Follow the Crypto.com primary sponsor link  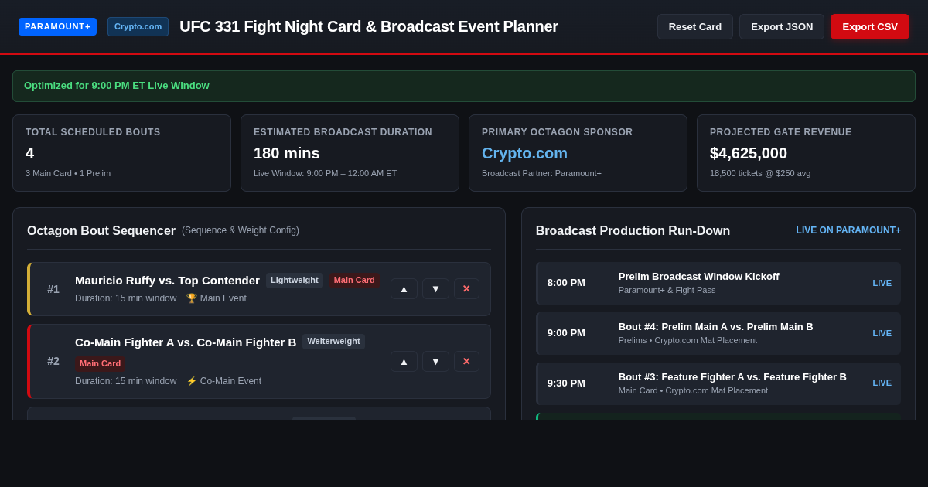coord(524,153)
